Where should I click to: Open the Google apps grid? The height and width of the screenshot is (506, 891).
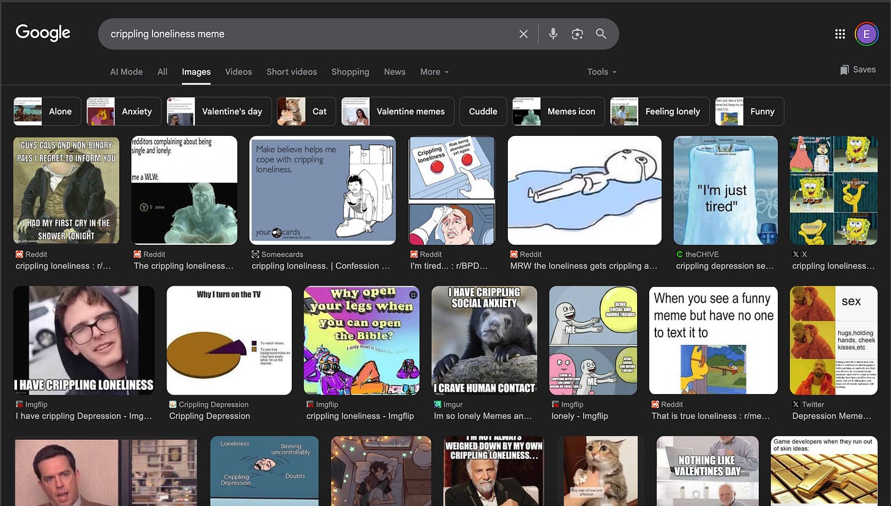click(x=840, y=34)
